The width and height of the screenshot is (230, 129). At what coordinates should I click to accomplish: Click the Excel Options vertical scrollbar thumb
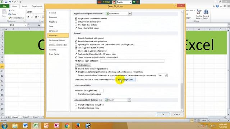click(x=182, y=96)
